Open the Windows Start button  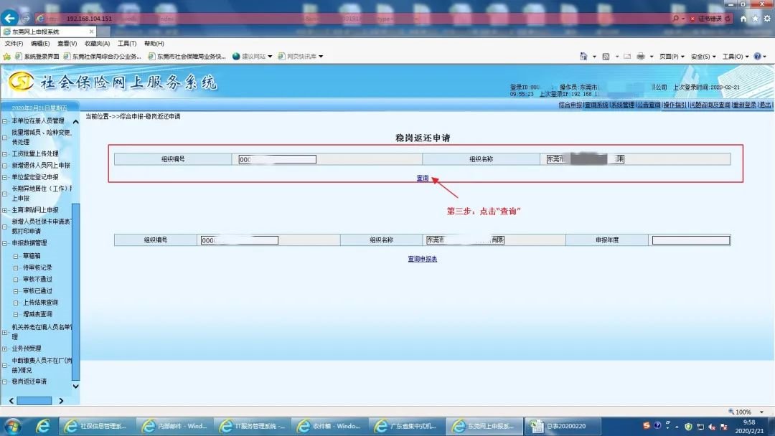[x=13, y=426]
